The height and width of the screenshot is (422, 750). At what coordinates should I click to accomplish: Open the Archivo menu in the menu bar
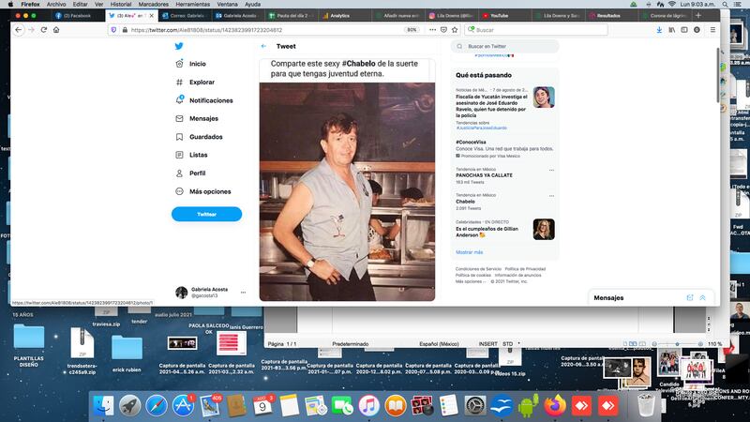pyautogui.click(x=56, y=4)
